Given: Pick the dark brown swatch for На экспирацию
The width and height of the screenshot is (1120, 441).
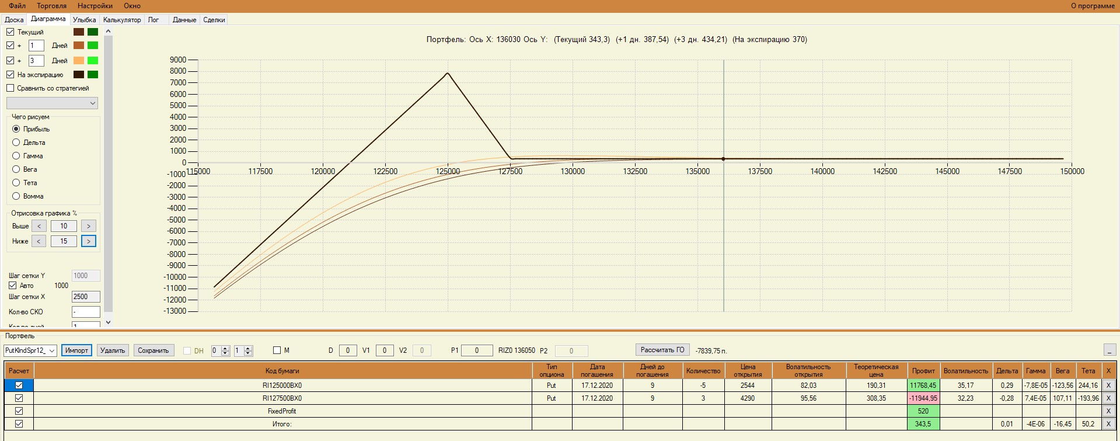Looking at the screenshot, I should tap(79, 75).
